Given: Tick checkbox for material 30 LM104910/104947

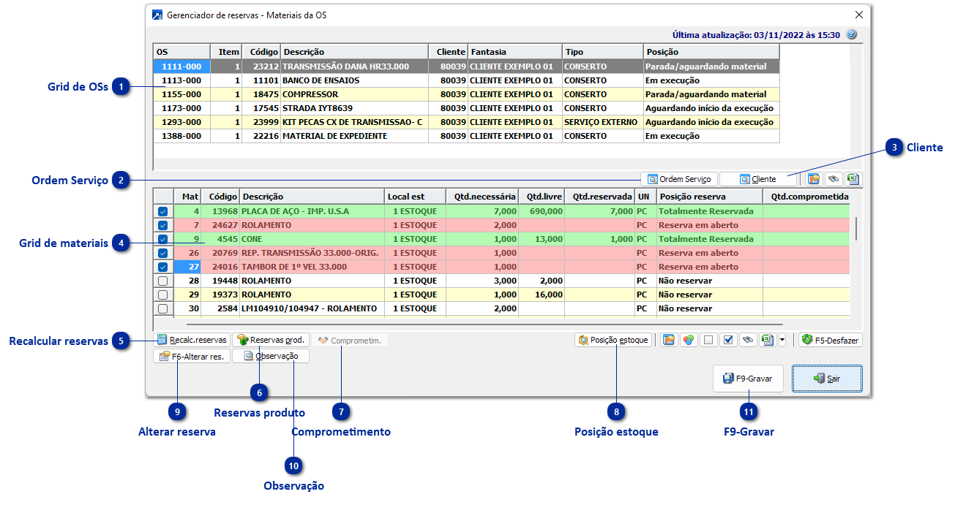Looking at the screenshot, I should coord(162,308).
